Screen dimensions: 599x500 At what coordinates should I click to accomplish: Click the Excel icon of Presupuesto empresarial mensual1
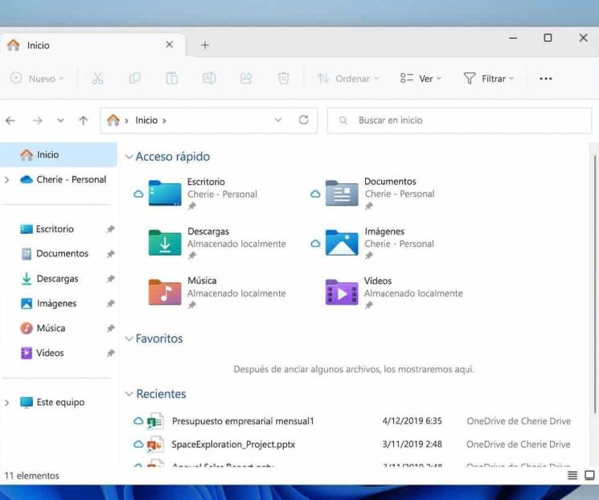click(x=155, y=421)
